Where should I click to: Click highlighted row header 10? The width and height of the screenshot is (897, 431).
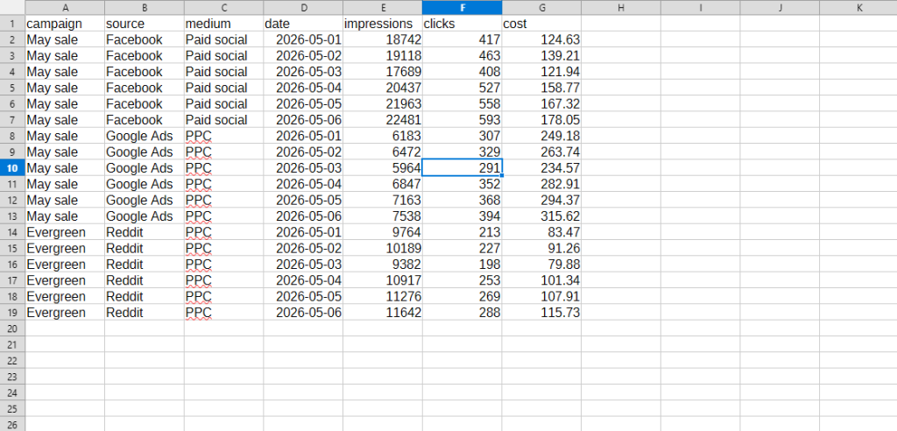point(12,168)
